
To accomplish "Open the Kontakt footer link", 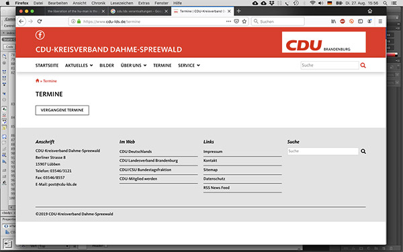I will coord(210,161).
